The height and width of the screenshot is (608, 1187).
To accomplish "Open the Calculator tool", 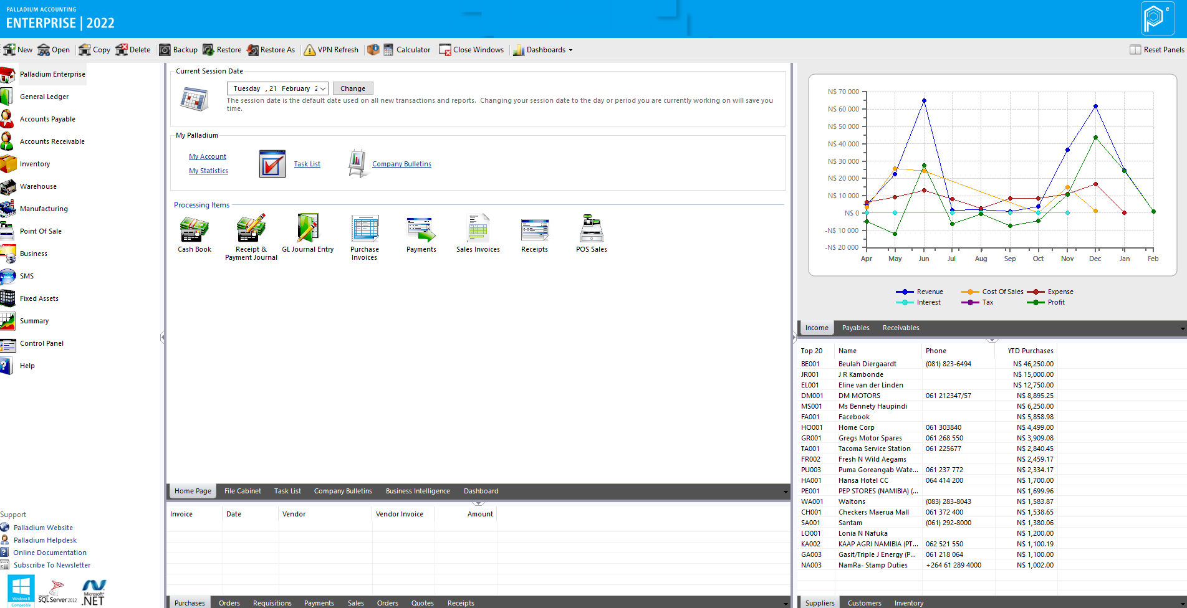I will pyautogui.click(x=406, y=50).
